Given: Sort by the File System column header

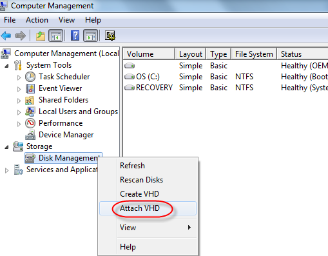Looking at the screenshot, I should point(254,54).
